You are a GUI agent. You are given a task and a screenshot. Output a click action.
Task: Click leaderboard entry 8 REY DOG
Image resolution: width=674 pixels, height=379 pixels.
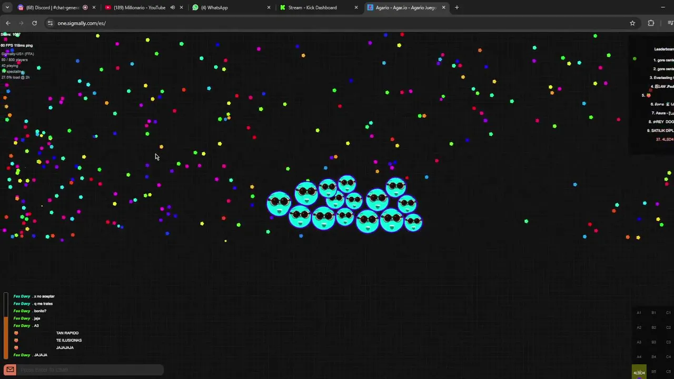[x=661, y=122]
